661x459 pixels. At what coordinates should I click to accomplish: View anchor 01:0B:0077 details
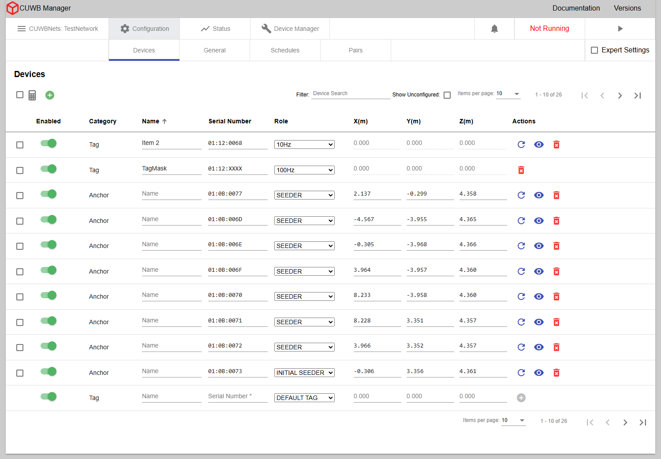[539, 195]
